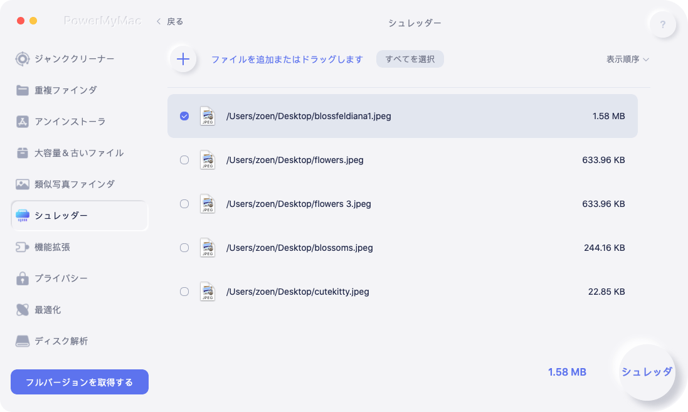Check the flowers.jpeg checkbox
This screenshot has height=412, width=688.
click(184, 160)
